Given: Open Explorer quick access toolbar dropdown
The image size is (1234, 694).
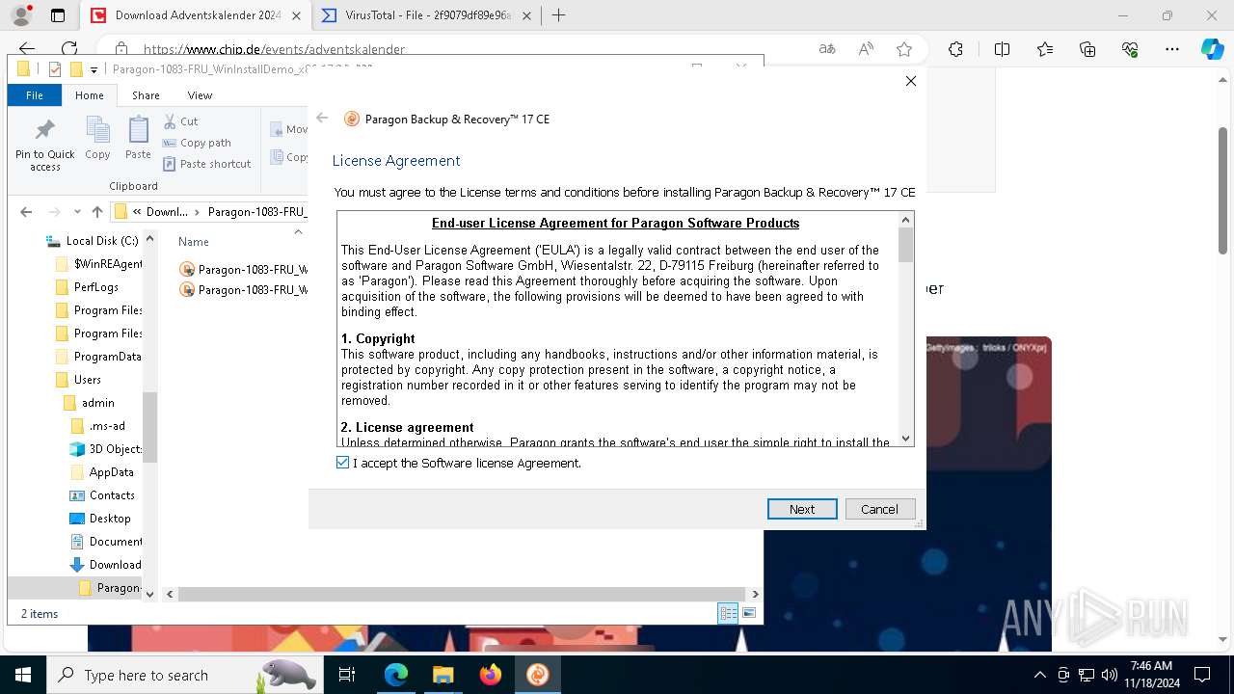Looking at the screenshot, I should pyautogui.click(x=94, y=69).
